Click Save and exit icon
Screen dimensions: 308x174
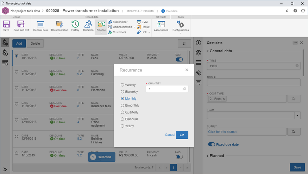tap(21, 24)
